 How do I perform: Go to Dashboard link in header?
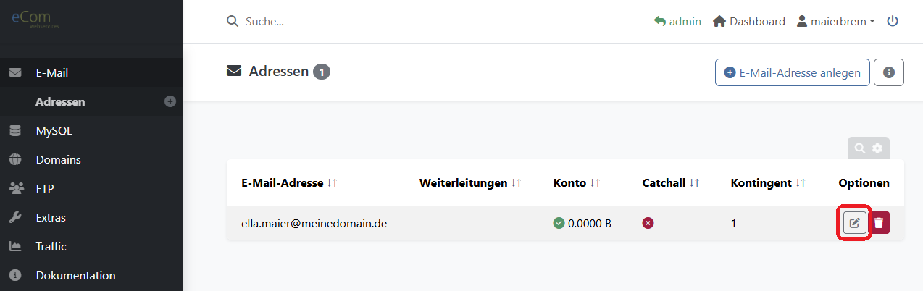pyautogui.click(x=749, y=21)
